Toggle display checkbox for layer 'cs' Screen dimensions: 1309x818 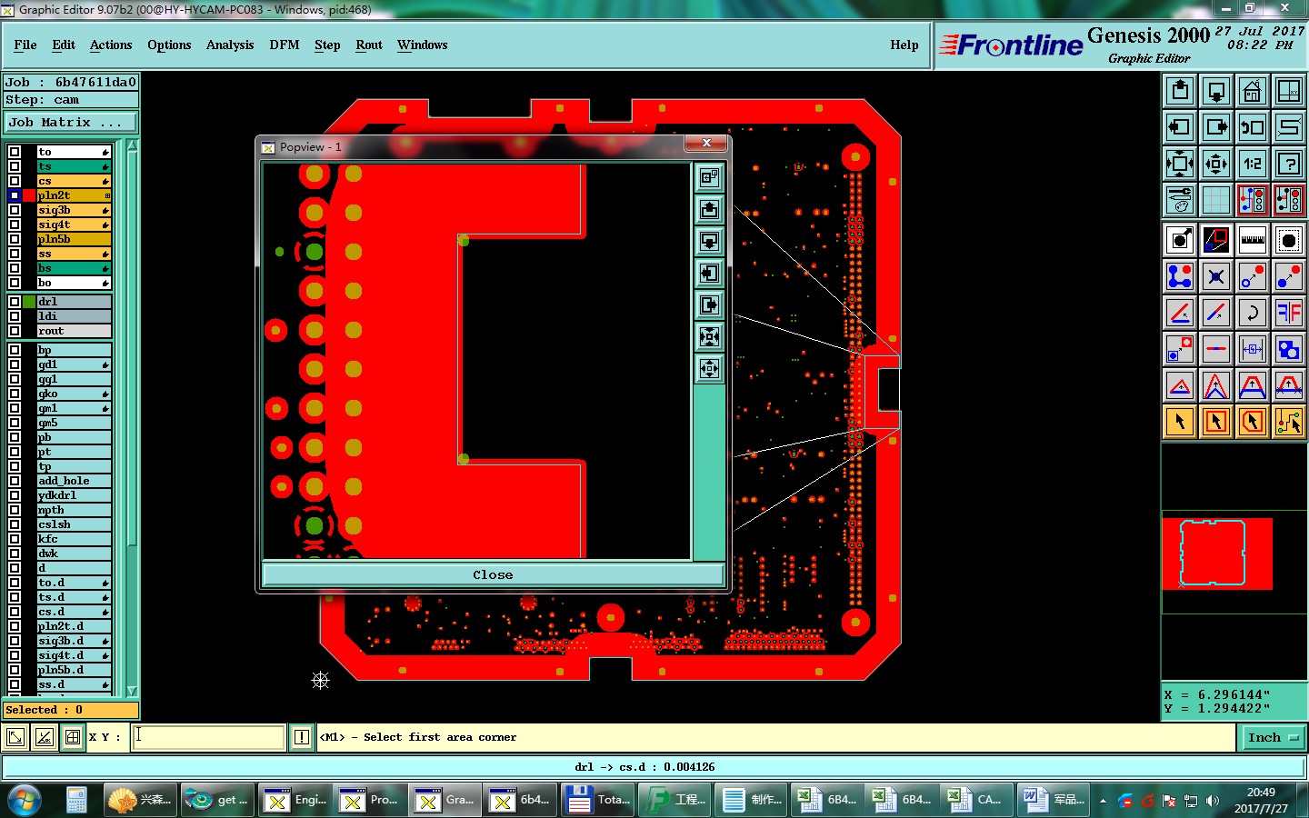coord(15,181)
